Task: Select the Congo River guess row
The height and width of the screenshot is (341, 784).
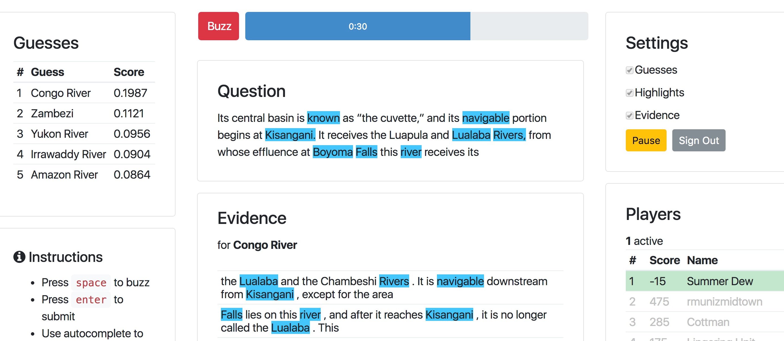Action: (84, 93)
